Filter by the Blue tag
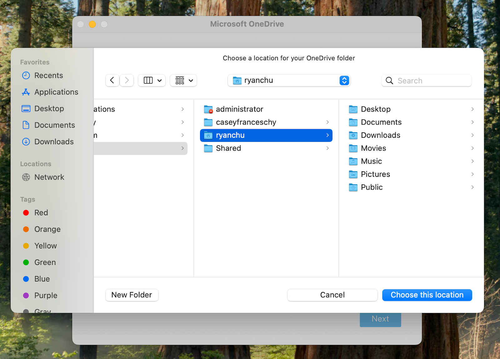Viewport: 500px width, 359px height. coord(36,279)
